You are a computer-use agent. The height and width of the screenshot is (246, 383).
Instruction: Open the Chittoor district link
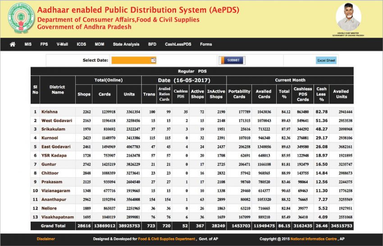point(50,173)
